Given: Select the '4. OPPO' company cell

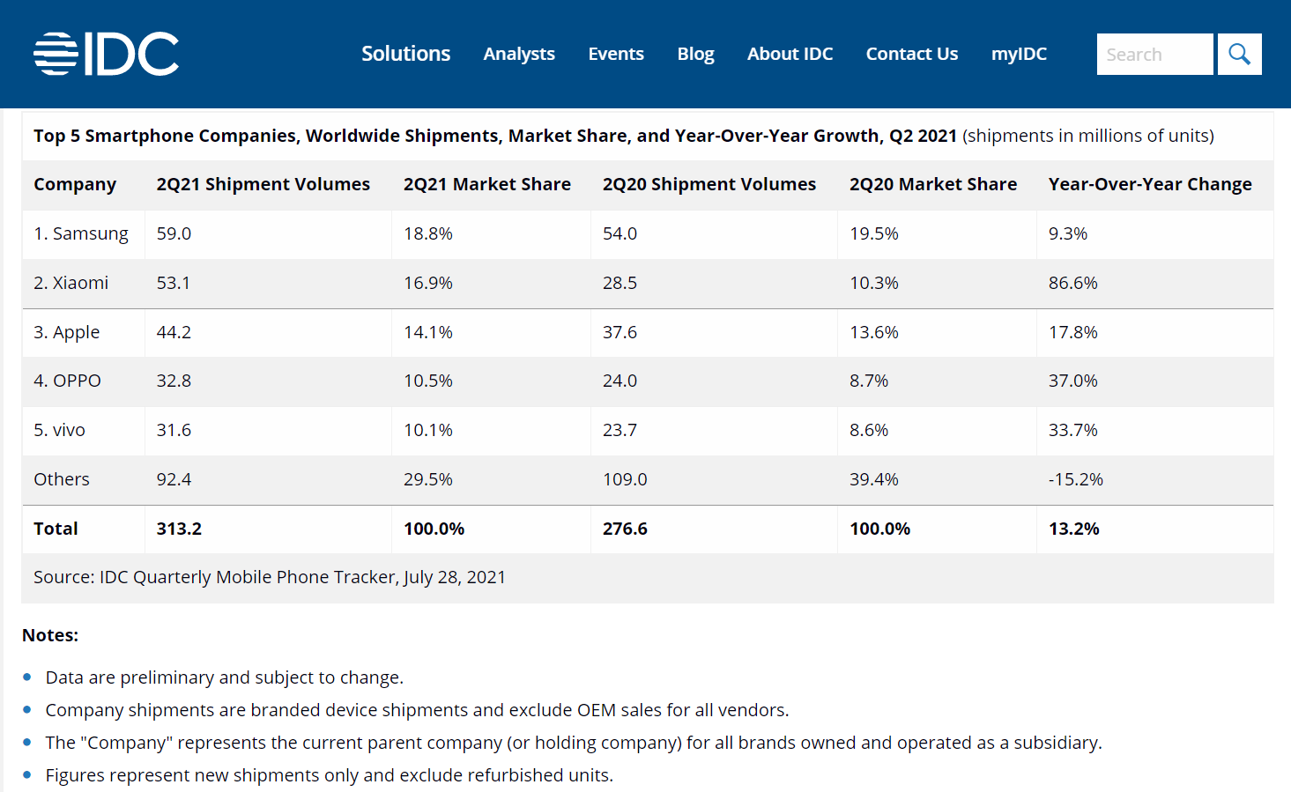Looking at the screenshot, I should coord(68,381).
